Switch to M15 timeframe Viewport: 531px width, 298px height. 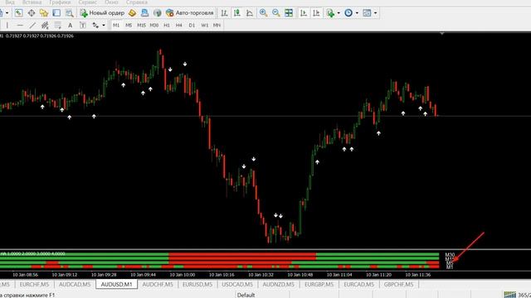[141, 26]
